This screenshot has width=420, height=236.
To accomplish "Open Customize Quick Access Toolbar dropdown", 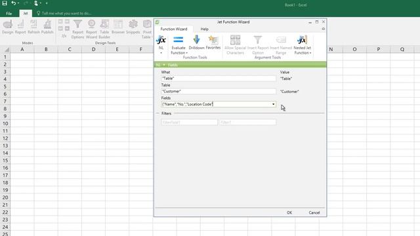I will pyautogui.click(x=47, y=3).
